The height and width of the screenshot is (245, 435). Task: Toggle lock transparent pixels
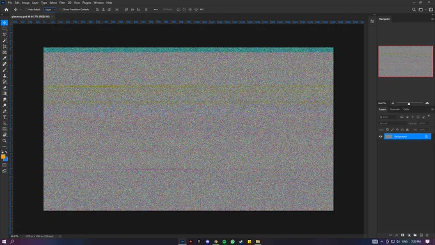coord(387,130)
